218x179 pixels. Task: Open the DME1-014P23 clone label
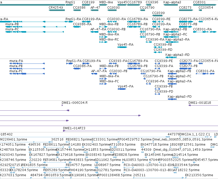(x=74, y=128)
